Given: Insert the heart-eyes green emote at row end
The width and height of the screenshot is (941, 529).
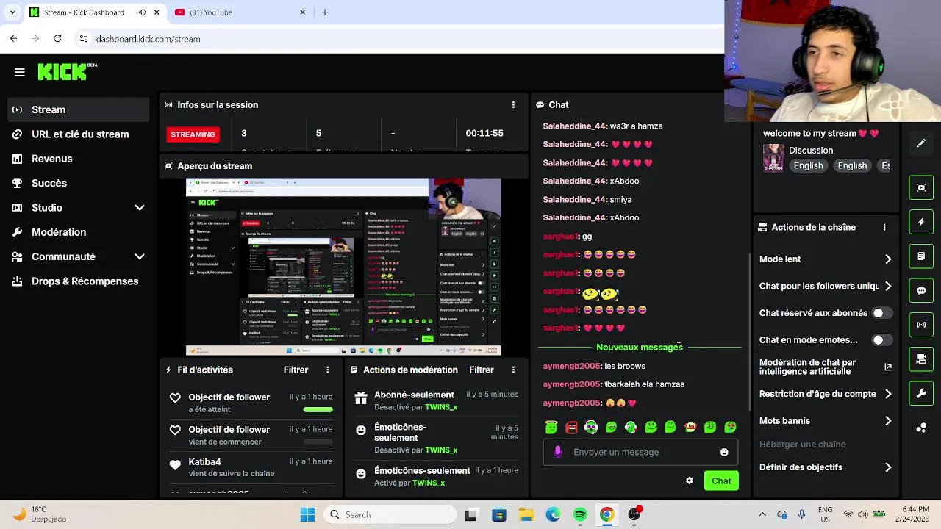Looking at the screenshot, I should 730,427.
